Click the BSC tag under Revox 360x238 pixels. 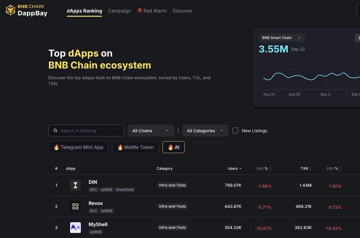point(93,211)
